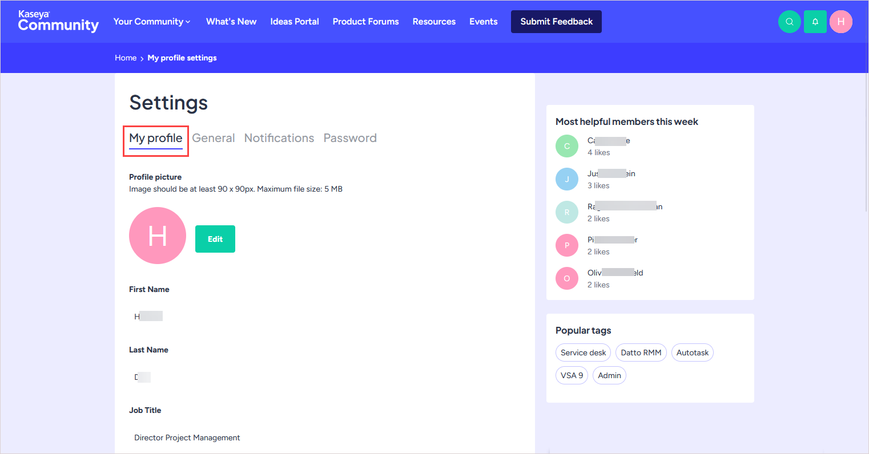Open the Ideas Portal nav link
869x454 pixels.
294,22
